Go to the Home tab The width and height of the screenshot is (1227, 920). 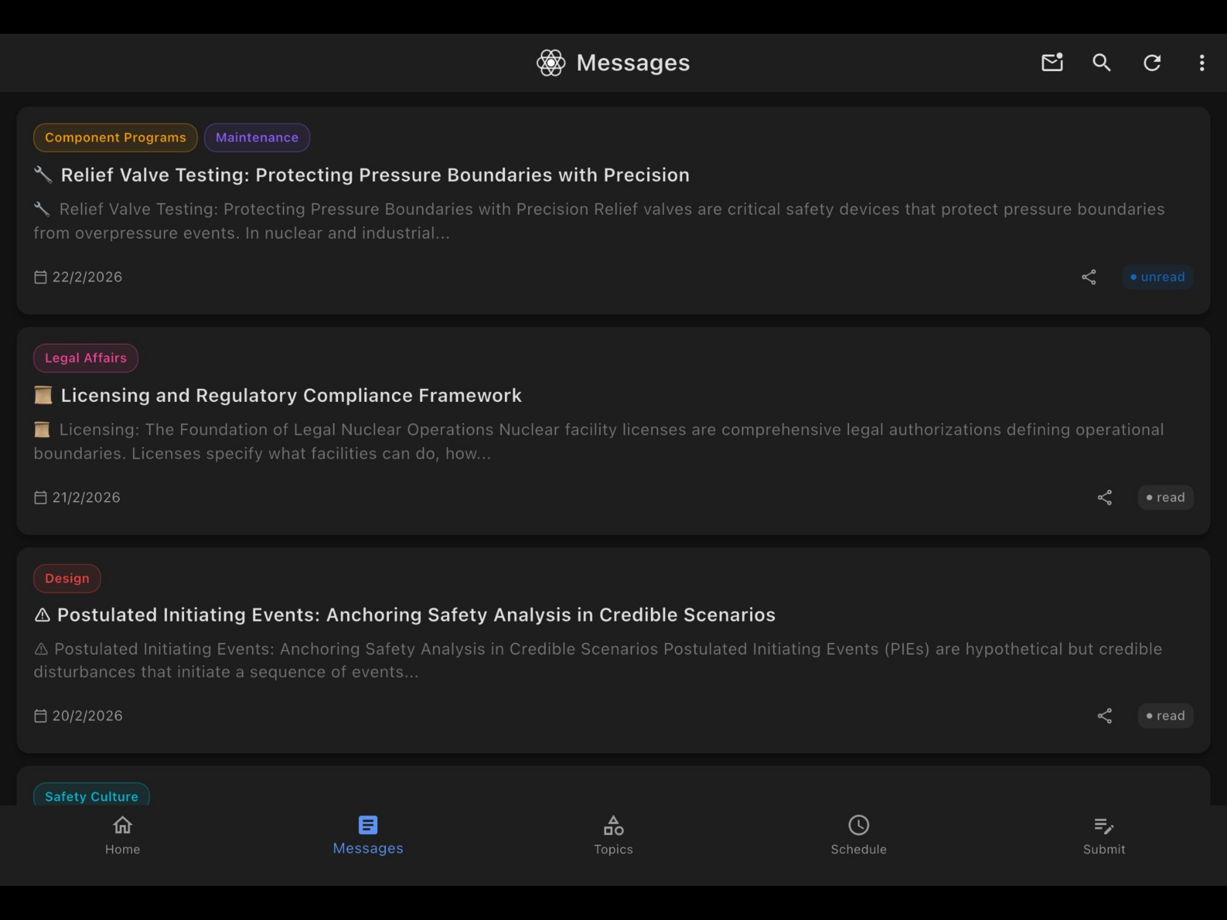tap(123, 836)
